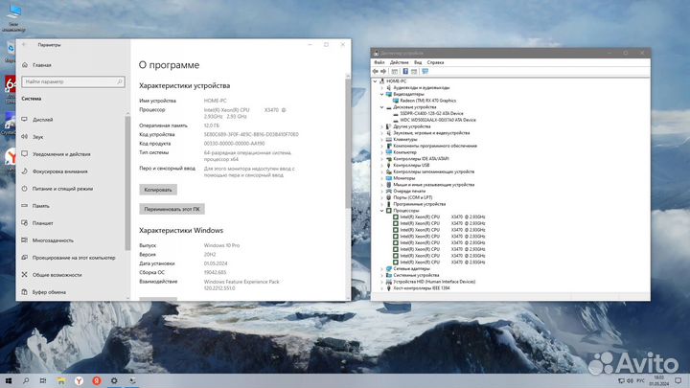
Task: Select Порты (COM и LPT) category
Action: coord(413,197)
